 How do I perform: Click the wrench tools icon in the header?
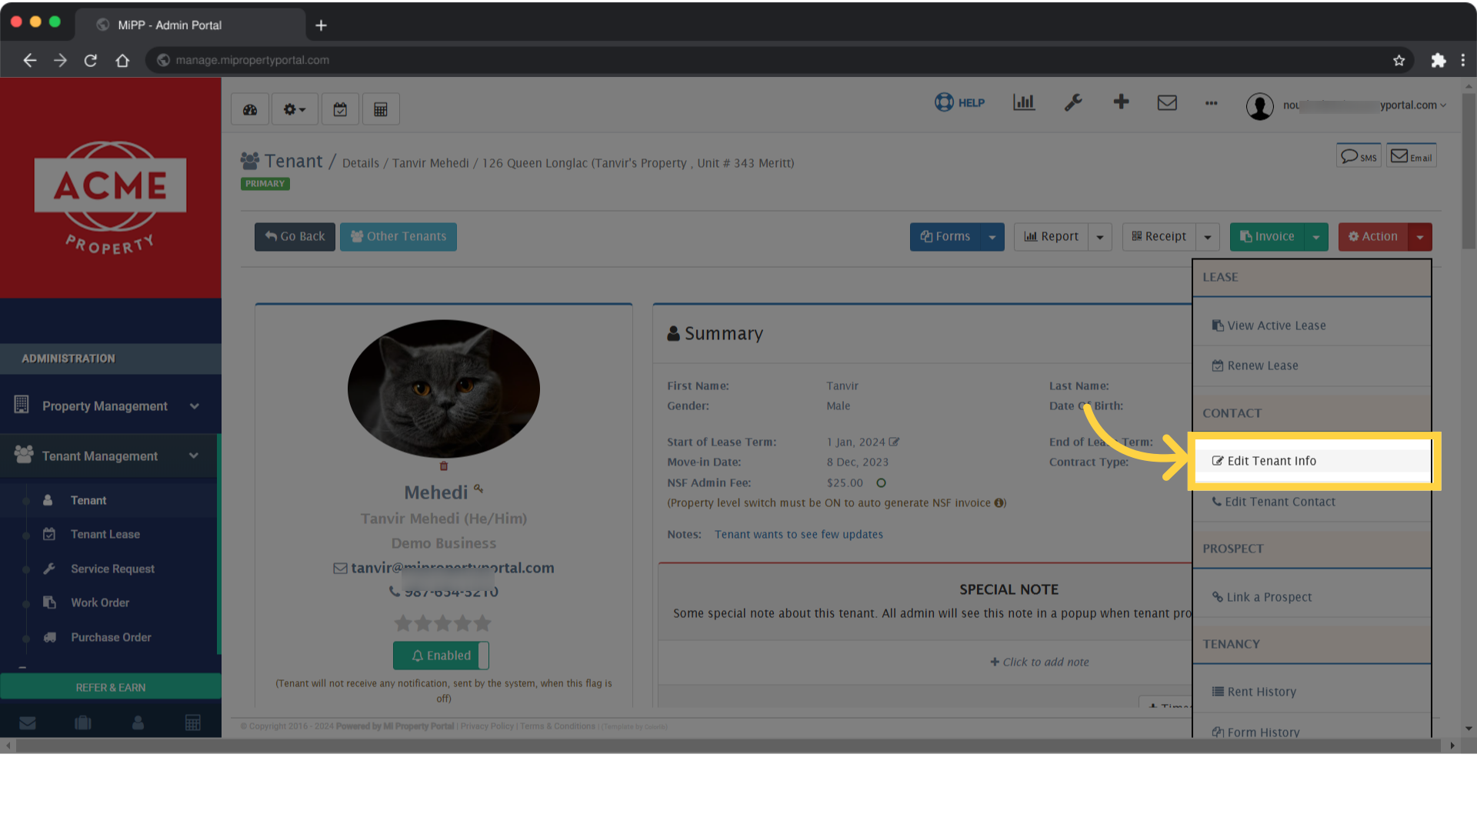tap(1074, 102)
